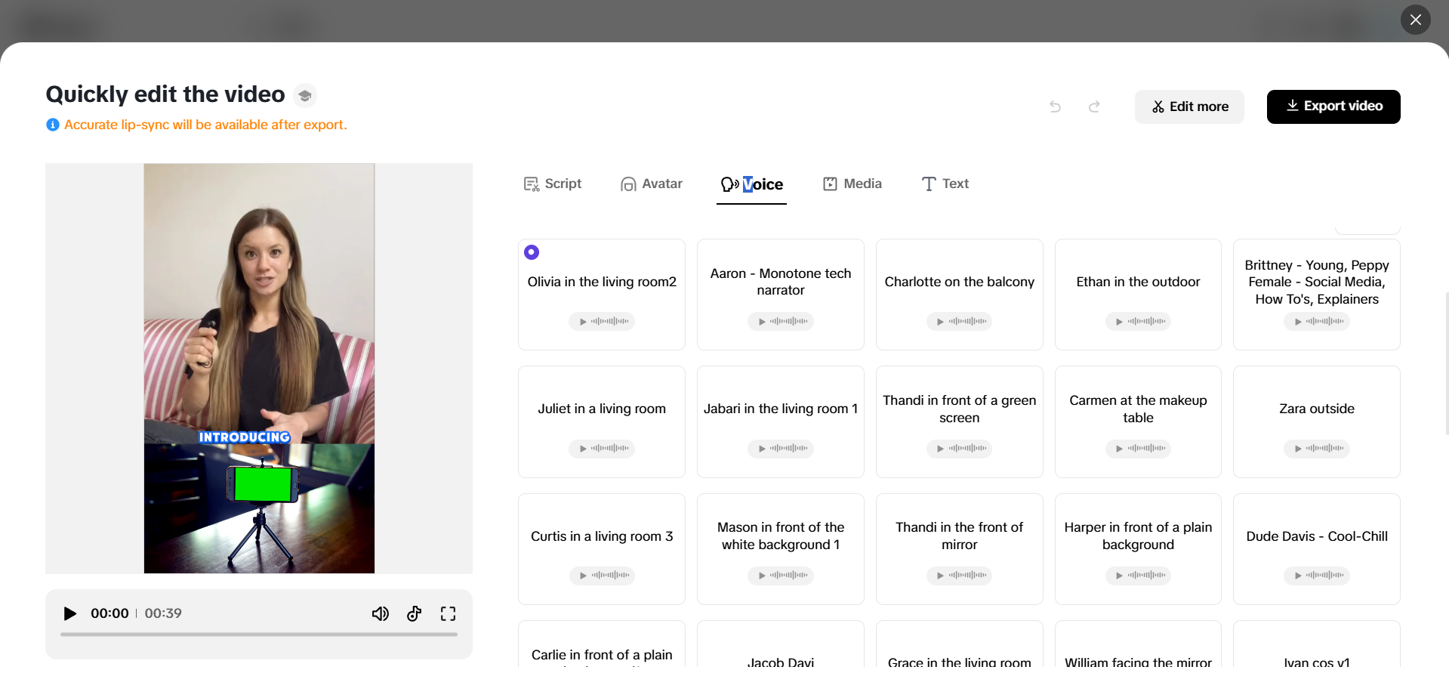
Task: Select Olivia in the living room2 radio button
Action: [532, 252]
